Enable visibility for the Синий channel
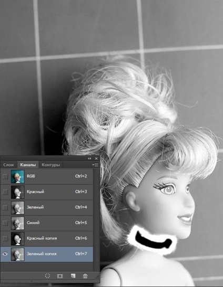 point(5,223)
